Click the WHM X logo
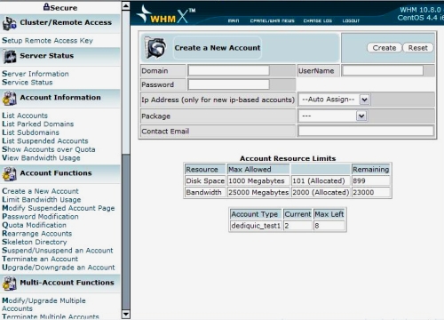The width and height of the screenshot is (444, 320). coord(166,14)
